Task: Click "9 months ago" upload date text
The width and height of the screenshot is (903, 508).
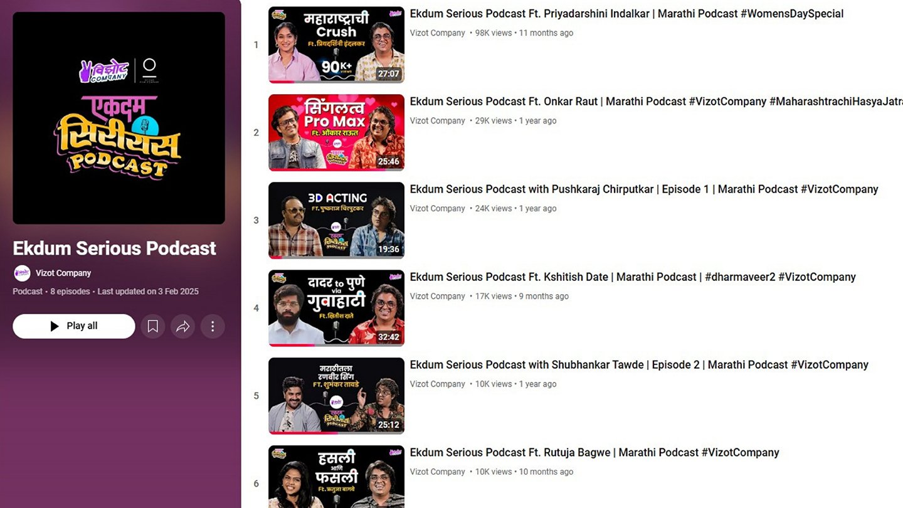Action: point(544,296)
